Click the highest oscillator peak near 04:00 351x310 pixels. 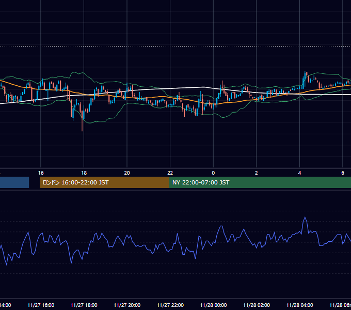click(305, 218)
